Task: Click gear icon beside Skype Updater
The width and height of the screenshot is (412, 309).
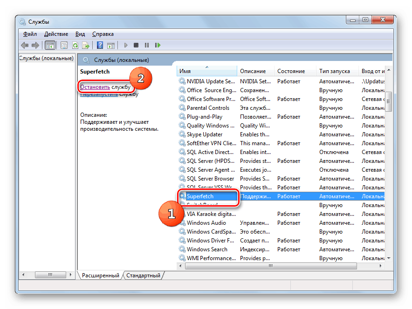Action: point(182,134)
